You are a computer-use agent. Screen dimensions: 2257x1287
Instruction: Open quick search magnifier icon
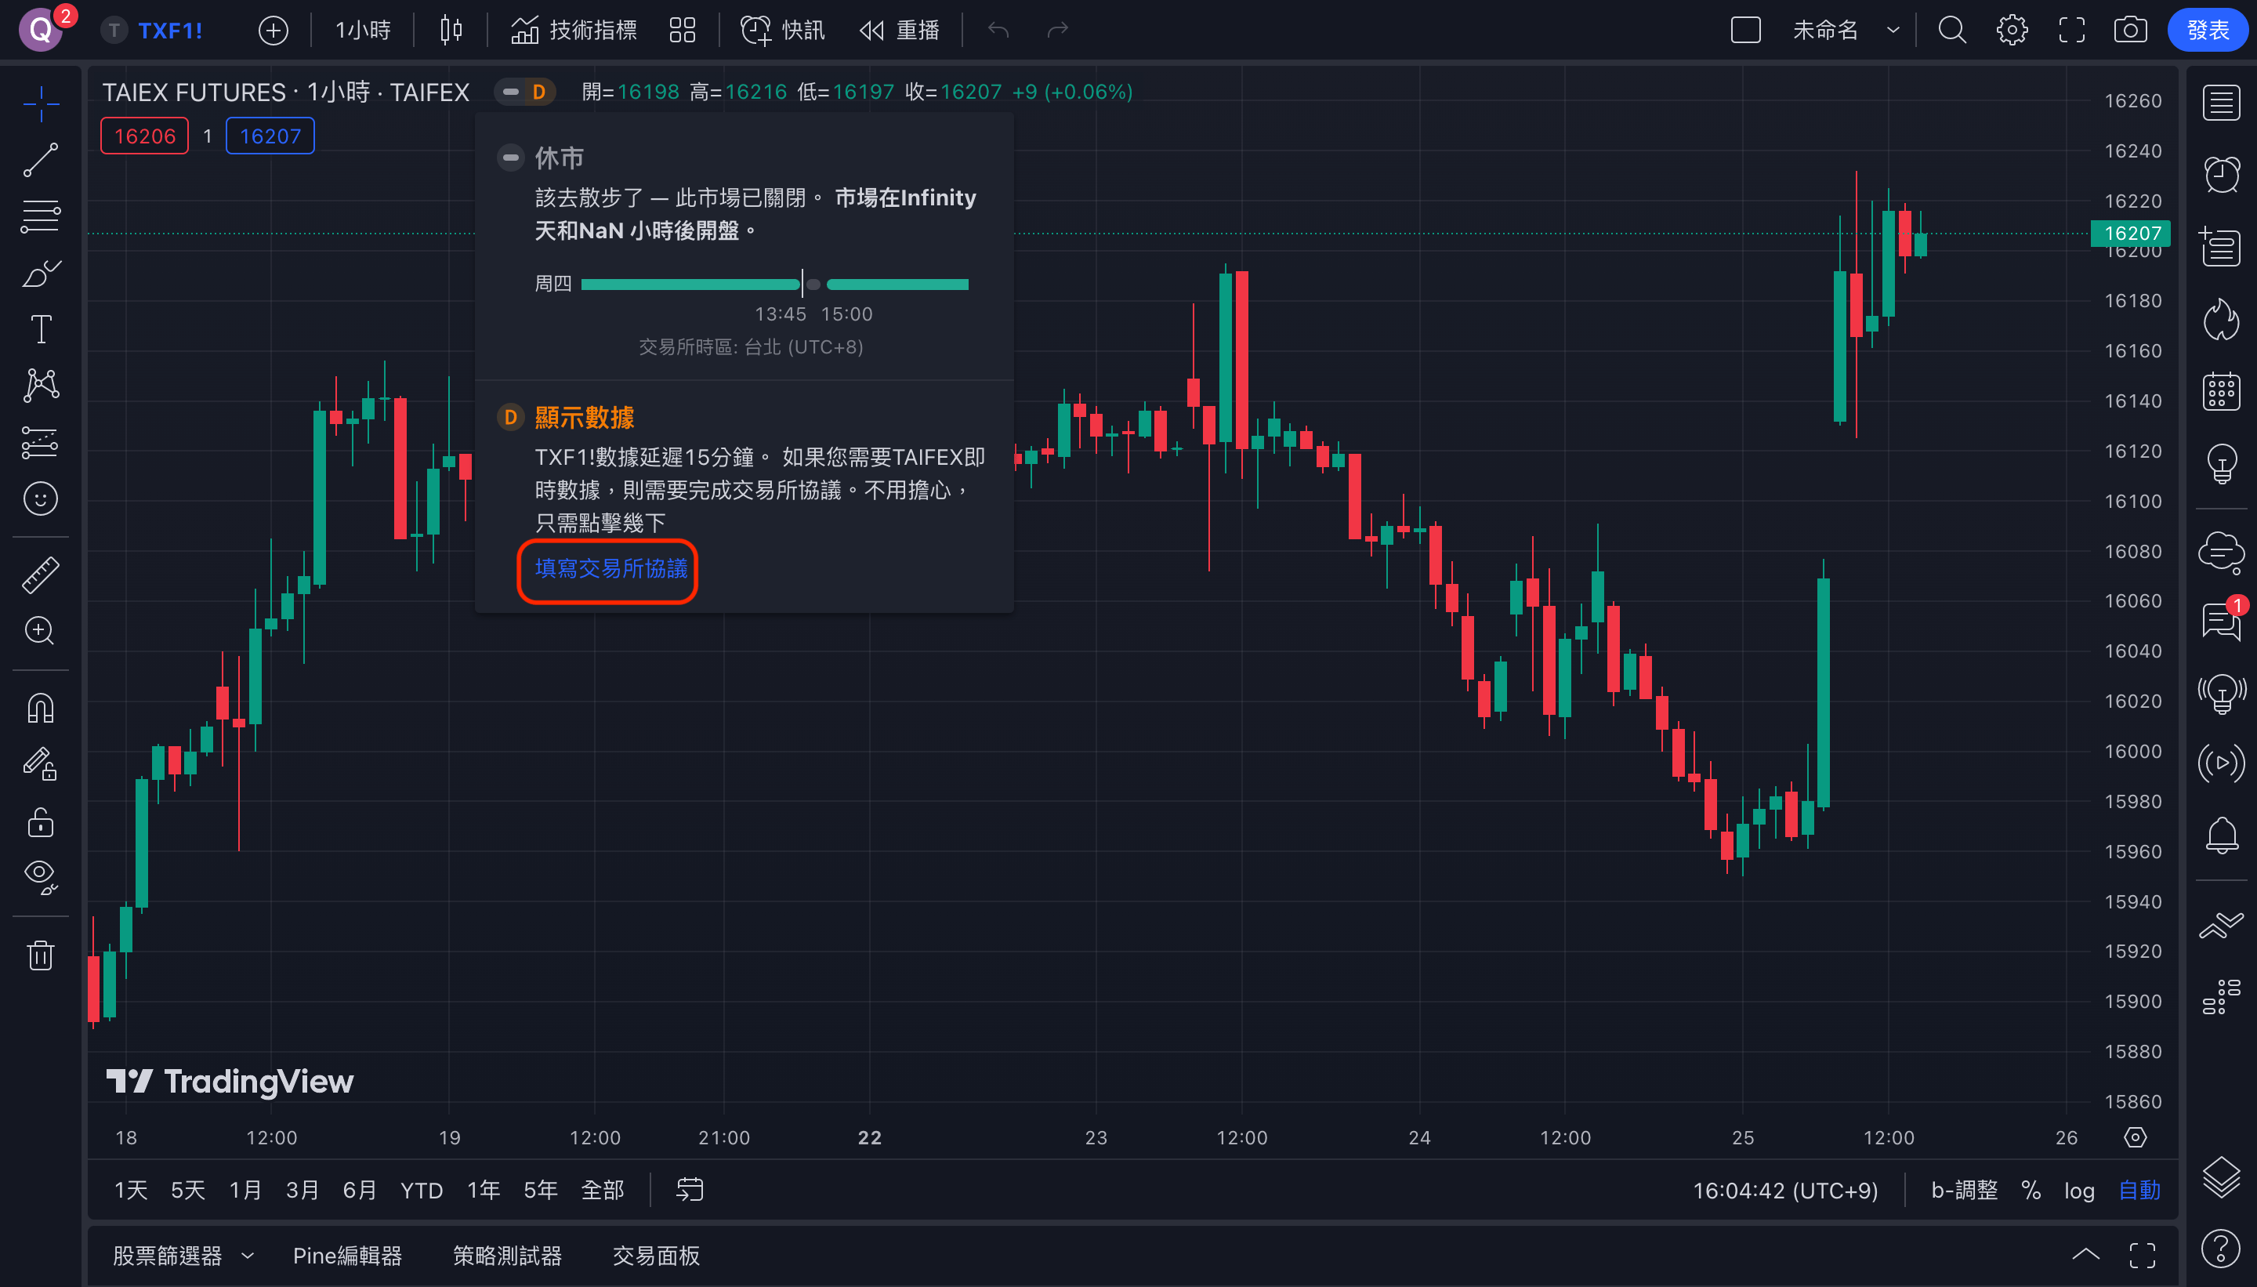click(1952, 30)
